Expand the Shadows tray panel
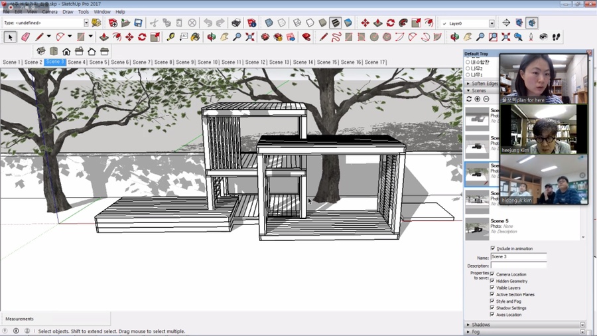Image resolution: width=597 pixels, height=336 pixels. pyautogui.click(x=481, y=325)
